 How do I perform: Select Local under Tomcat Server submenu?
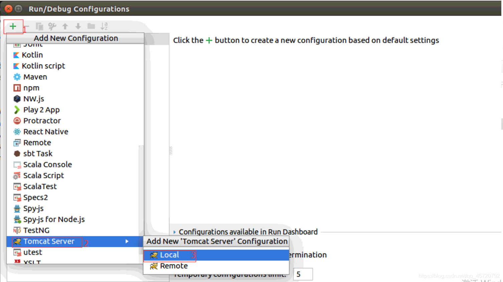click(216, 255)
